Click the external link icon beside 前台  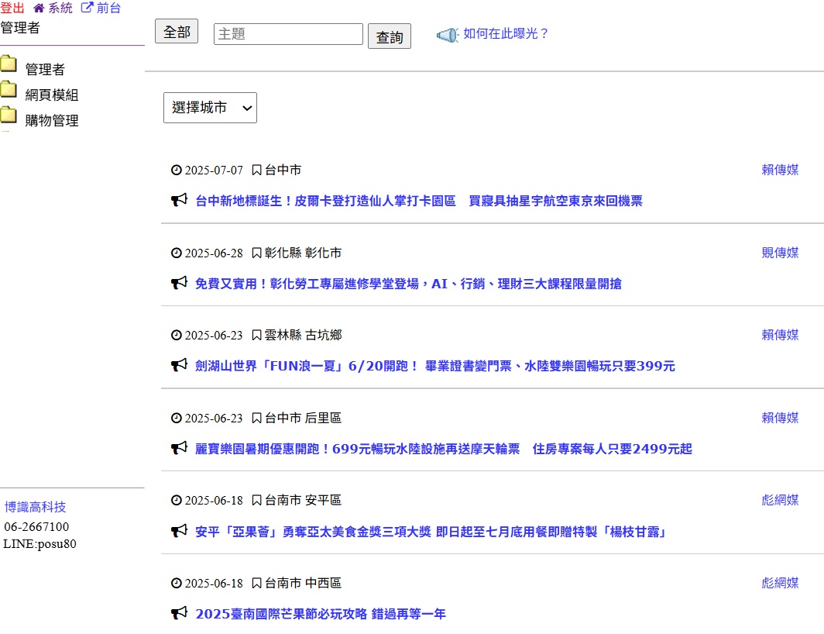click(87, 8)
